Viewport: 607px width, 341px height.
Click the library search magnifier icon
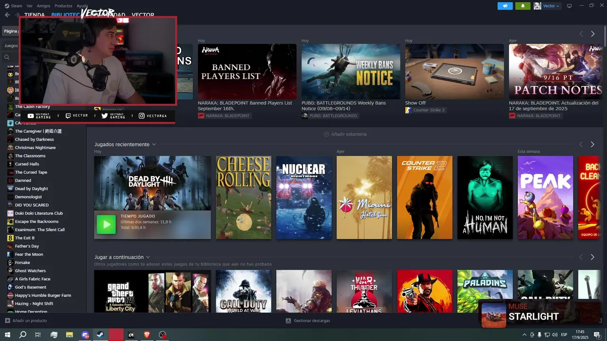point(7,57)
